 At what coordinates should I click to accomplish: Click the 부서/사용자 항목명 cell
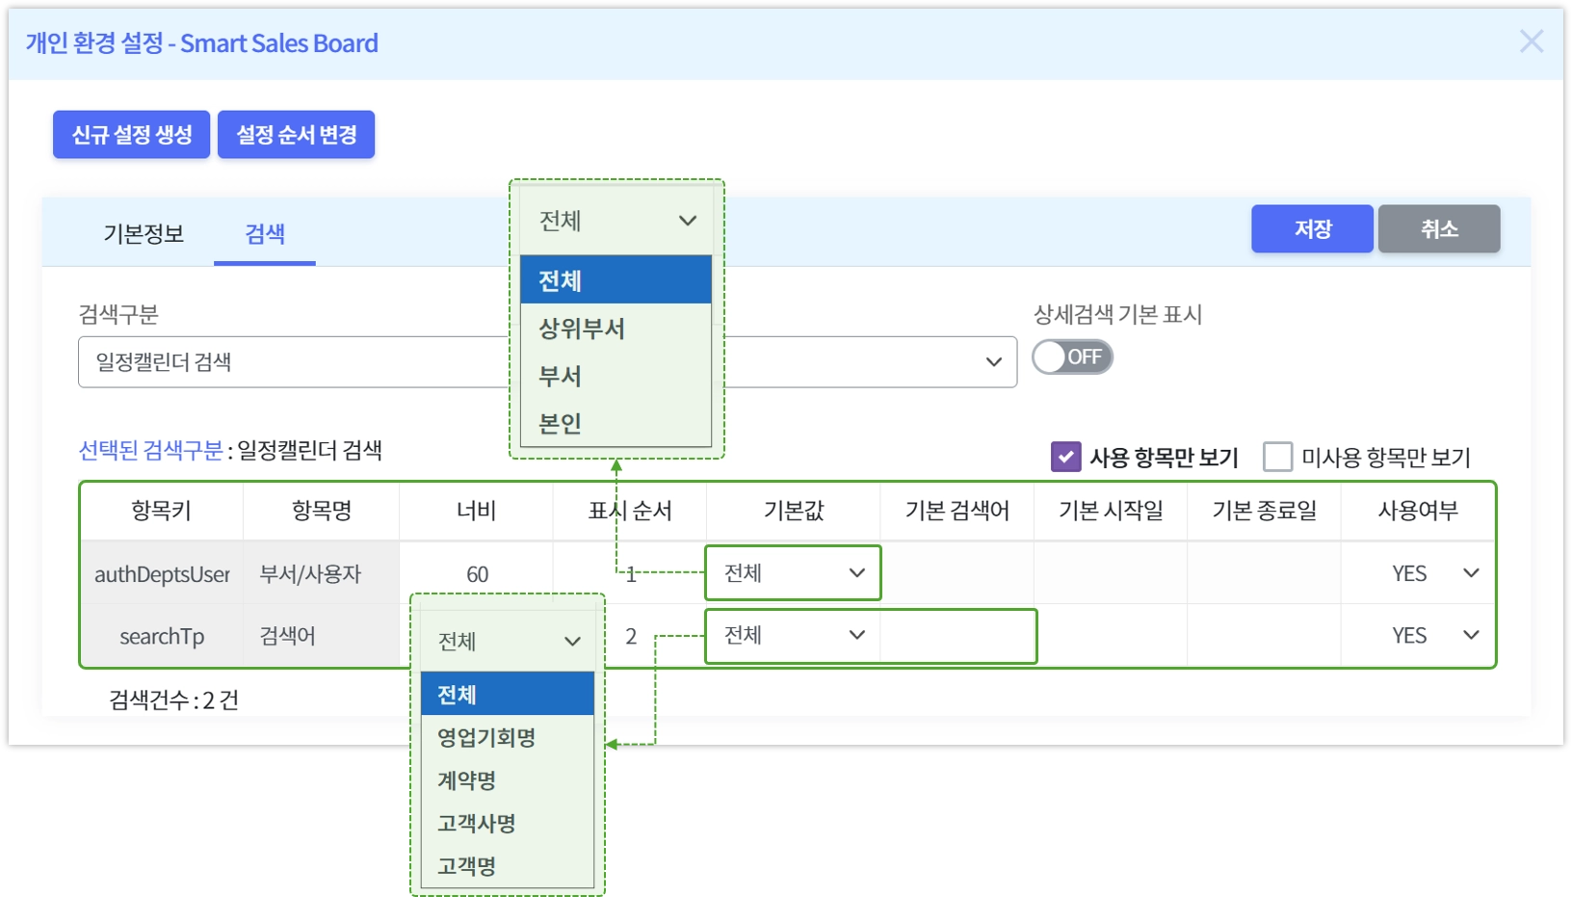(x=321, y=573)
